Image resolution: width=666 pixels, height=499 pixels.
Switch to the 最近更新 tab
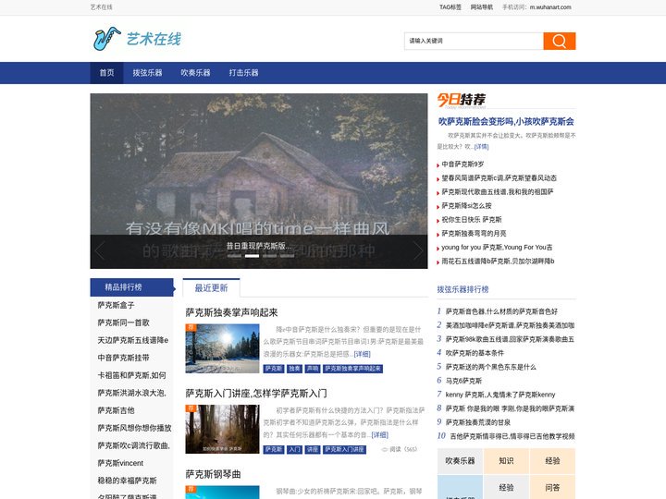tap(211, 287)
